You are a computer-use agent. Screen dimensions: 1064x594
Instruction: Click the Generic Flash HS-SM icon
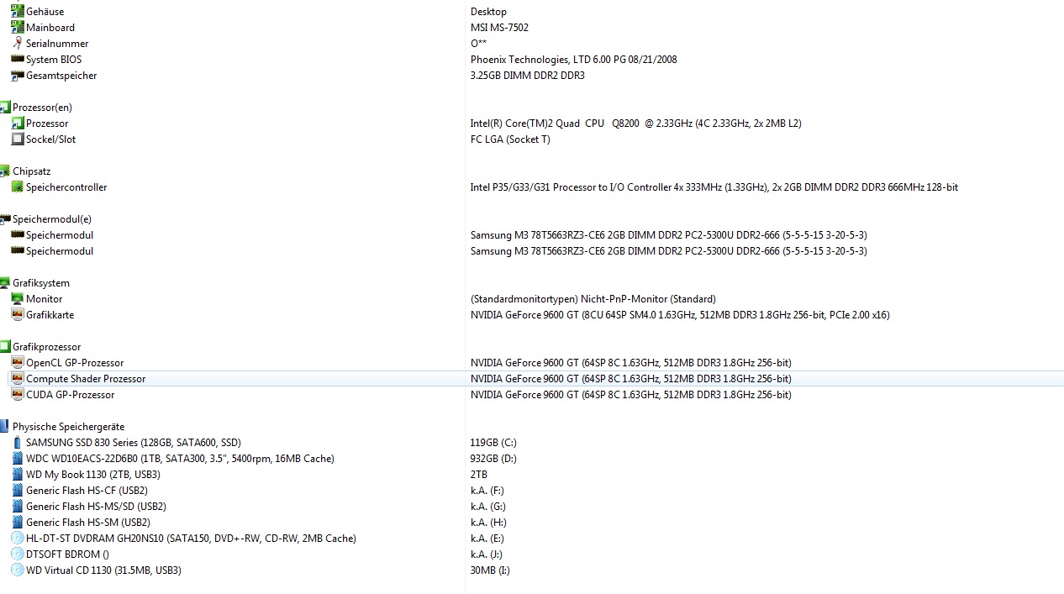tap(18, 523)
